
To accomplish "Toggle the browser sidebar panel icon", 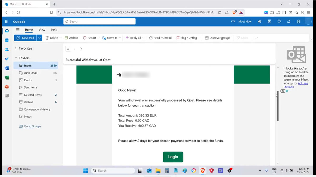I will coord(284,12).
